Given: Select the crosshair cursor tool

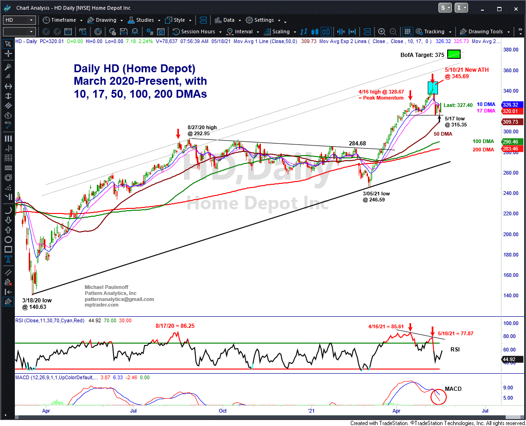Looking at the screenshot, I should click(8, 53).
